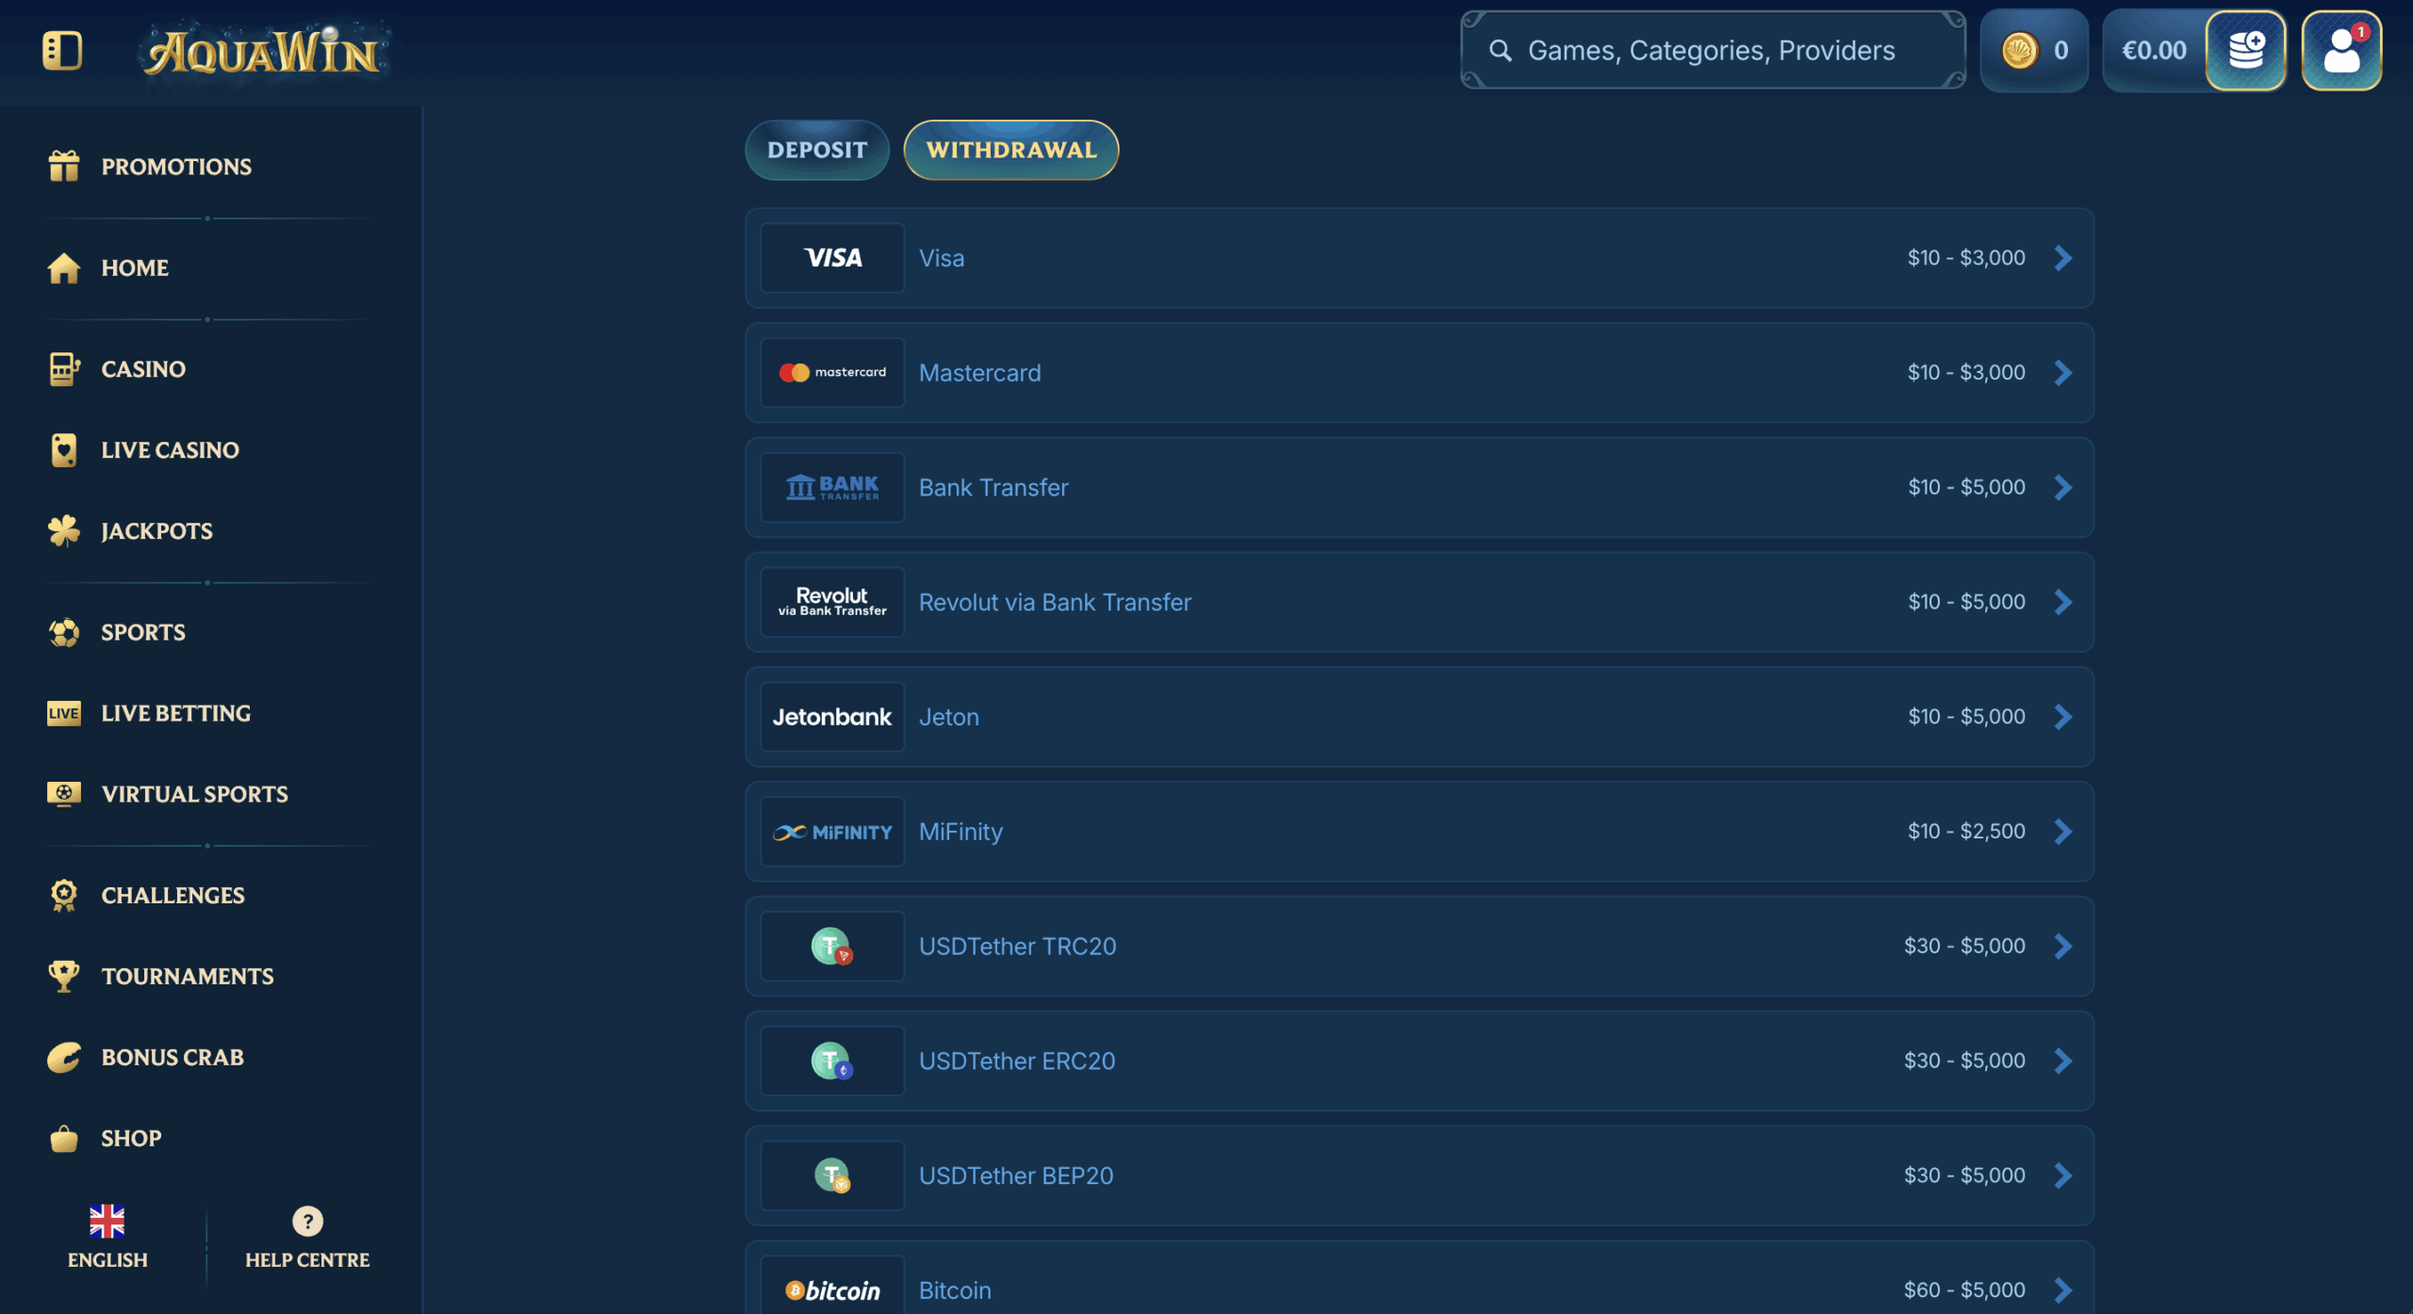Click the USDTether ERC20 coin logo
This screenshot has height=1314, width=2413.
pos(832,1061)
